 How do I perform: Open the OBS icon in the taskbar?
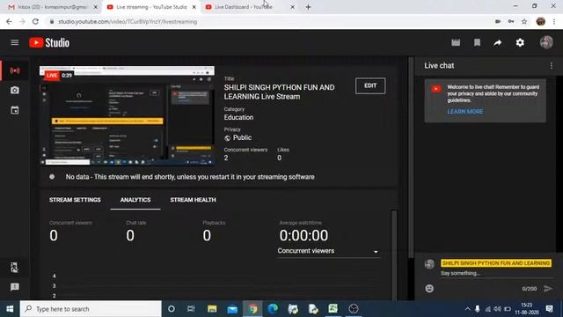[354, 309]
